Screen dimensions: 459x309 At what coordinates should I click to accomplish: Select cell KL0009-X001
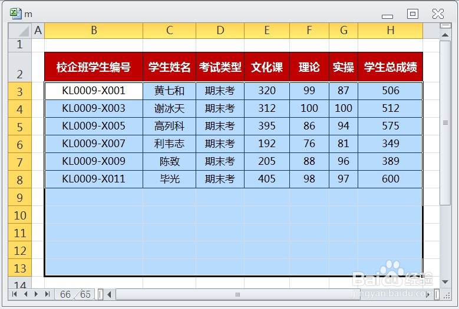[94, 91]
